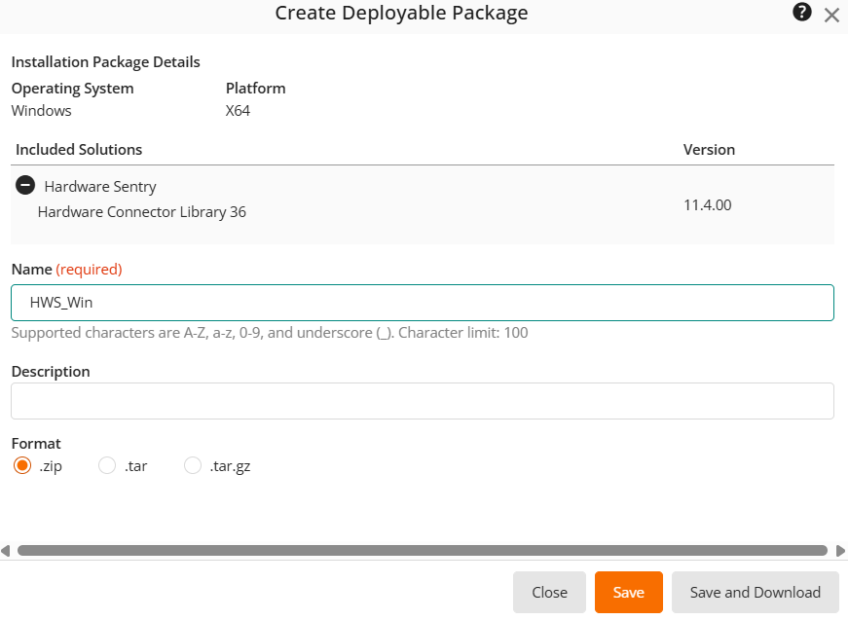This screenshot has width=848, height=620.
Task: Pick the .tar.gz format radio button
Action: pyautogui.click(x=193, y=466)
